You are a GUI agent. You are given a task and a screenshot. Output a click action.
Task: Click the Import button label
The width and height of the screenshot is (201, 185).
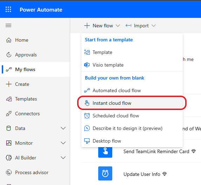pos(141,26)
